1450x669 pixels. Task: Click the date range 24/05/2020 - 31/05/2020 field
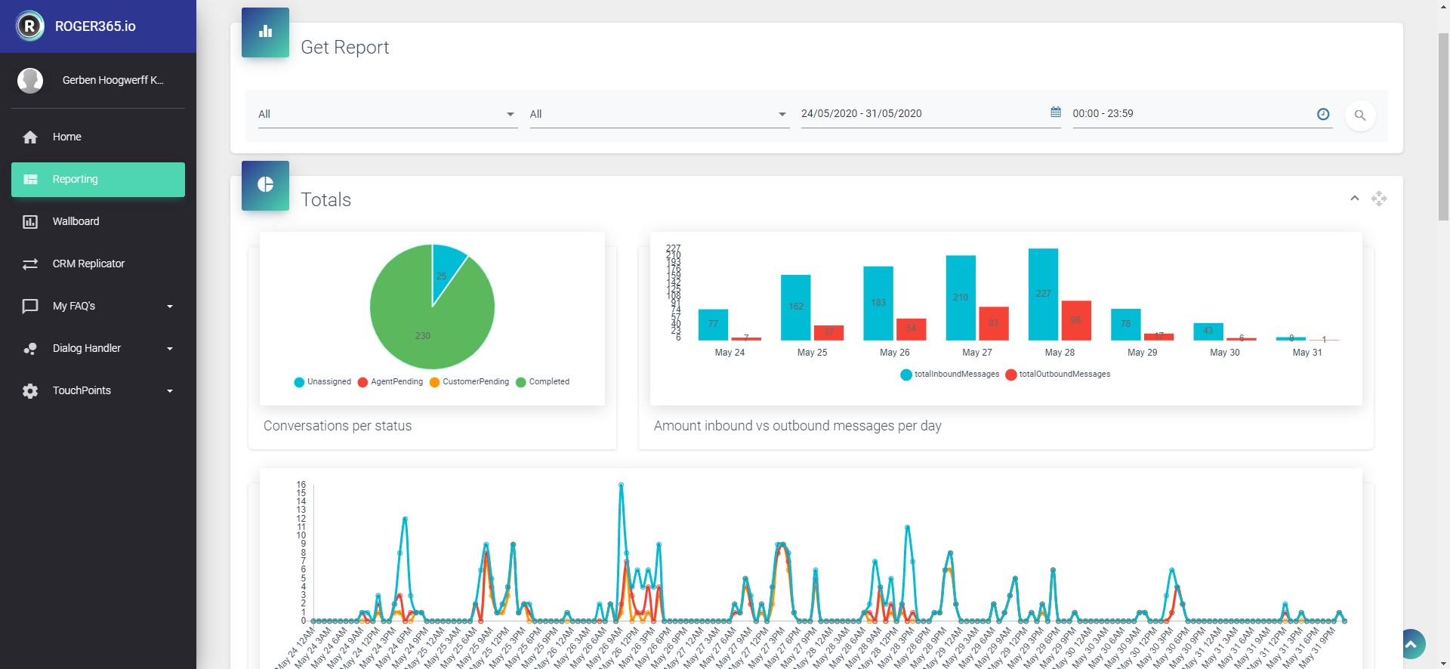click(930, 114)
